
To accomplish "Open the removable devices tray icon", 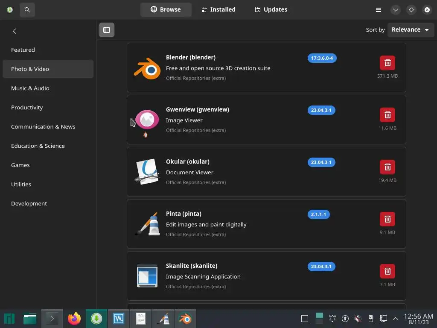I will coord(371,319).
